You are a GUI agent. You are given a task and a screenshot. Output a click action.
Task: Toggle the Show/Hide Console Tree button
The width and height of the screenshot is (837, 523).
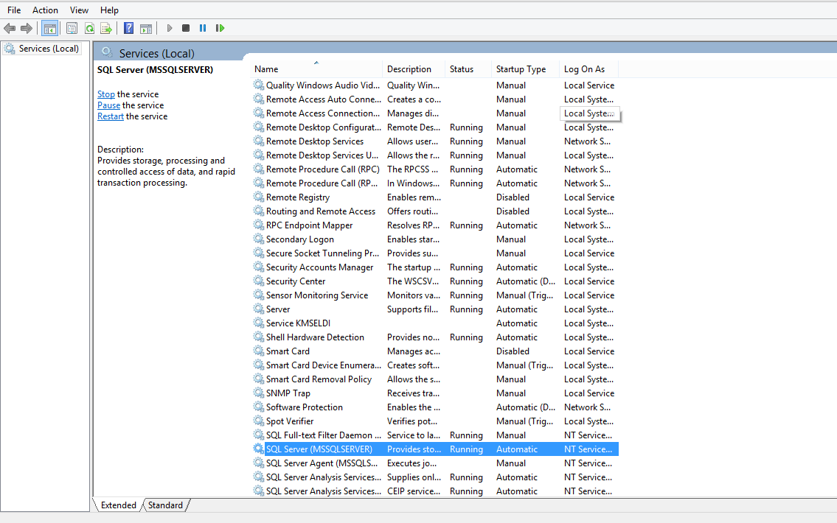(x=49, y=27)
